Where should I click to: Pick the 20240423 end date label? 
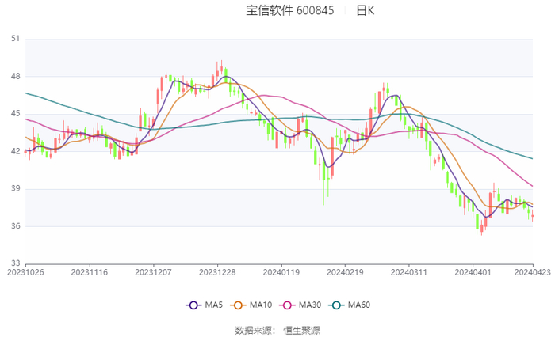point(532,271)
